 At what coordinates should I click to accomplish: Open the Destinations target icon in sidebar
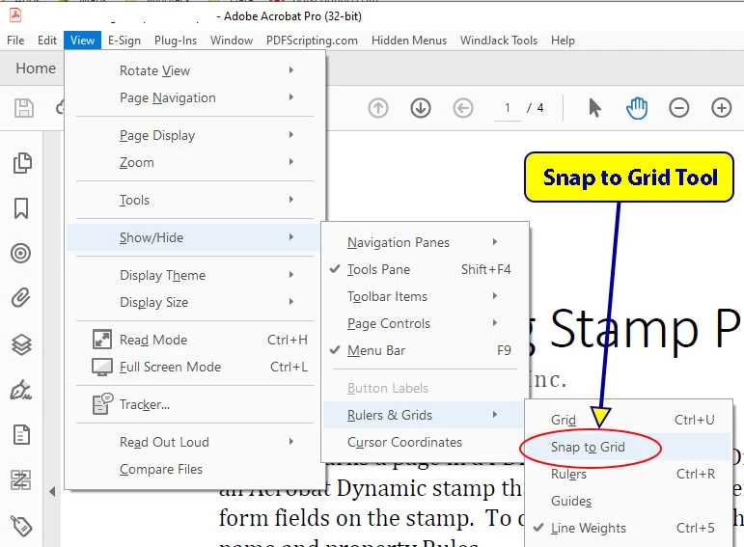click(21, 253)
